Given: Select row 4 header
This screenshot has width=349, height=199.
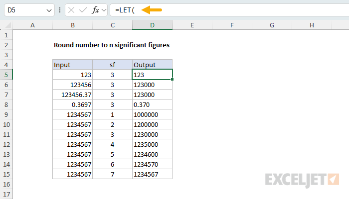Looking at the screenshot, I should point(6,65).
